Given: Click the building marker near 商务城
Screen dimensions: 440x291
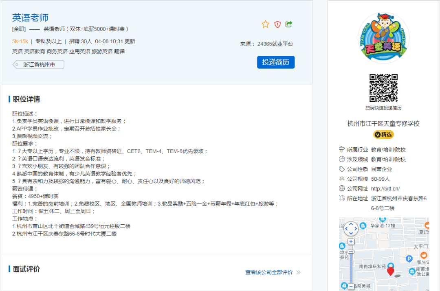Looking at the screenshot, I should point(344,285).
